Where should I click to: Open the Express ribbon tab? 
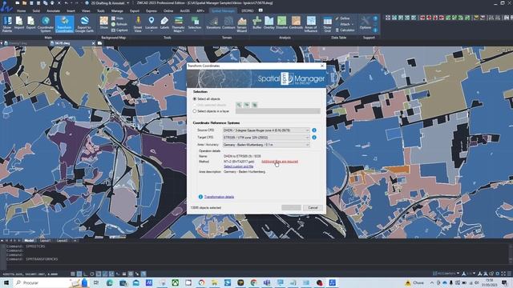151,10
